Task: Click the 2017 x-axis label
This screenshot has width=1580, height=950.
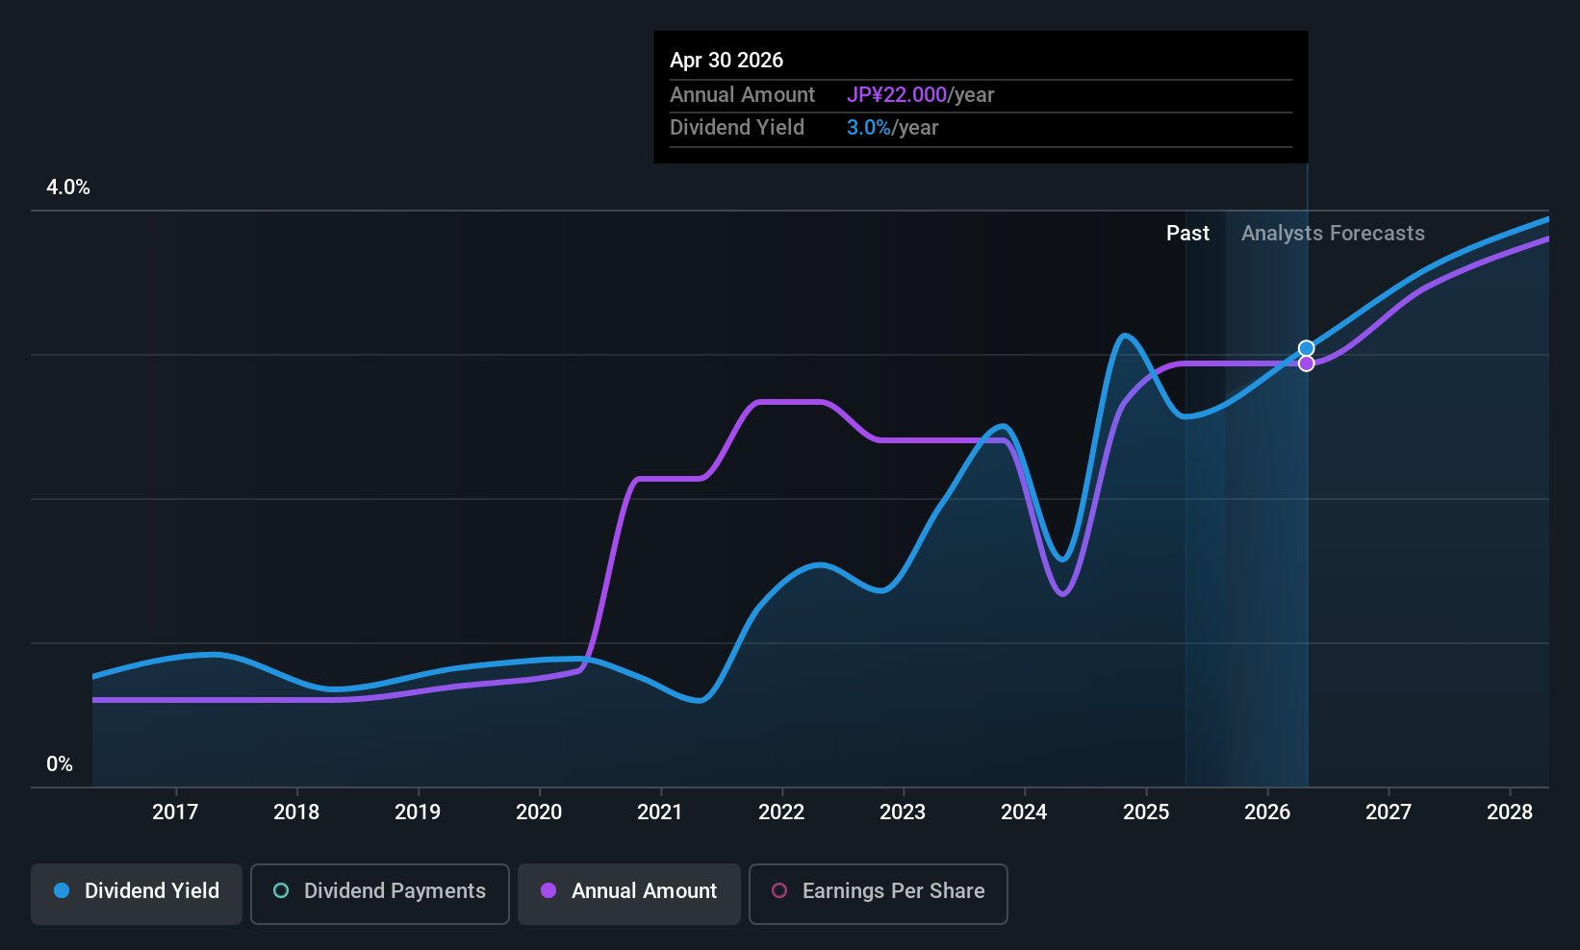Action: click(x=175, y=812)
